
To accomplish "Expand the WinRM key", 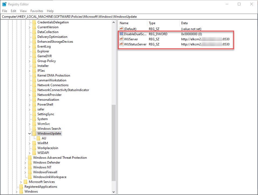I will [30, 143].
